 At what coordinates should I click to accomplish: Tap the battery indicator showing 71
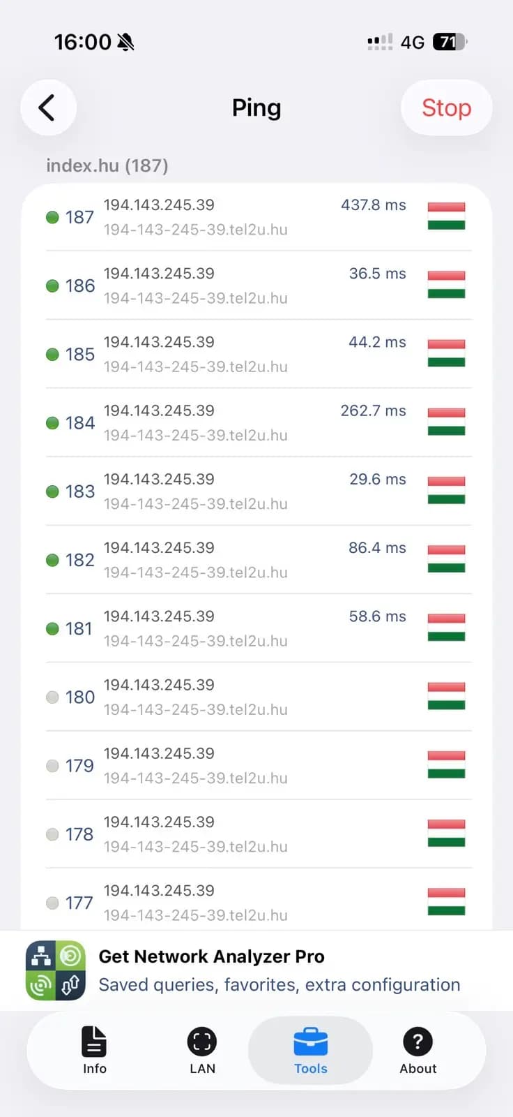pyautogui.click(x=450, y=42)
